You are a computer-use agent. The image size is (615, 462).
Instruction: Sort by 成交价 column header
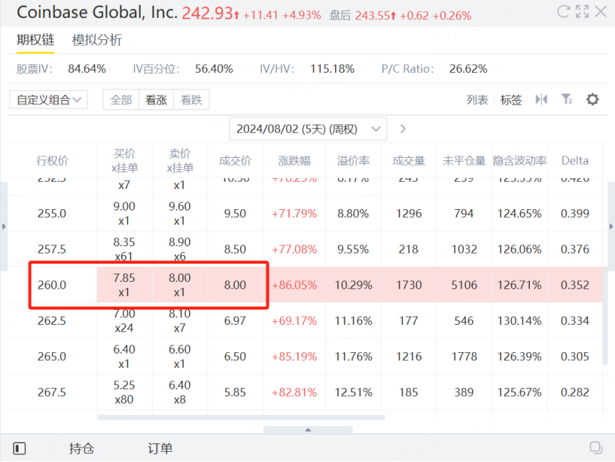(x=235, y=160)
